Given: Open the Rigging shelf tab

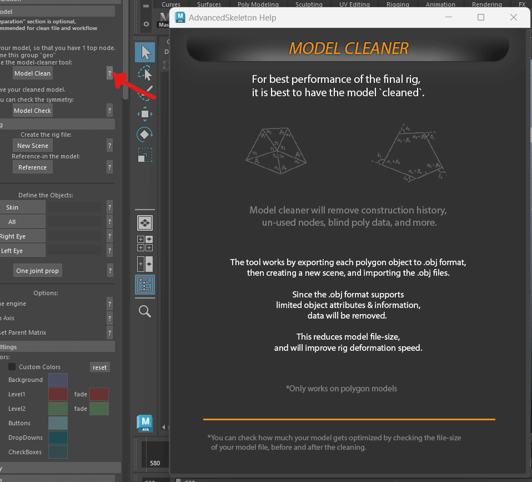Looking at the screenshot, I should (x=398, y=4).
